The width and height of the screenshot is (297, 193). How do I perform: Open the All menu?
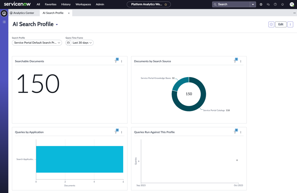[x=38, y=4]
